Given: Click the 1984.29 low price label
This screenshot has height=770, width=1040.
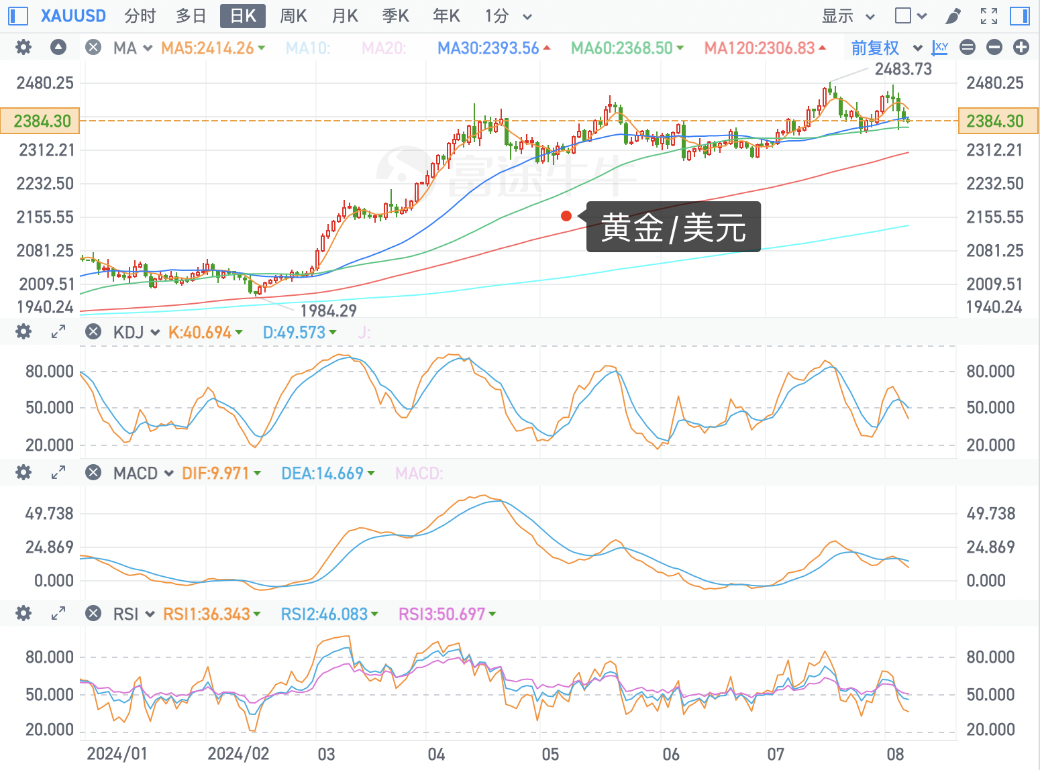Looking at the screenshot, I should click(328, 311).
